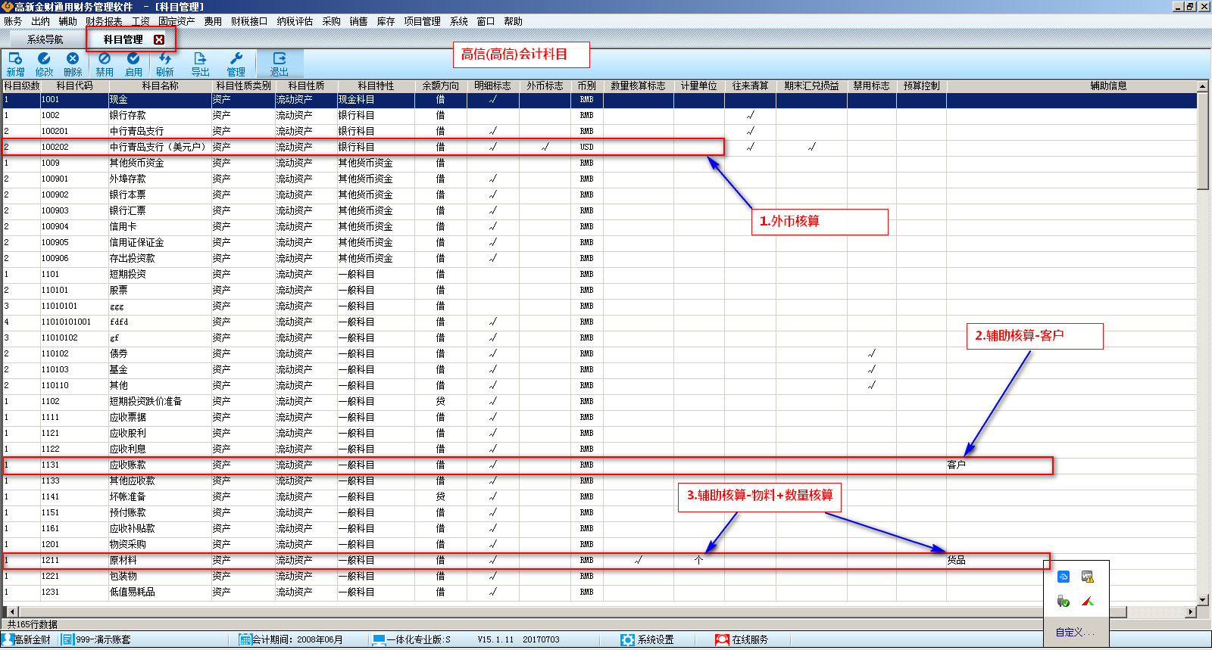Close the 科目管理 tab
Image resolution: width=1212 pixels, height=650 pixels.
click(x=159, y=39)
